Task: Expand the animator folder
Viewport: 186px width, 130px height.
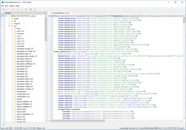Action: pyautogui.click(x=12, y=33)
